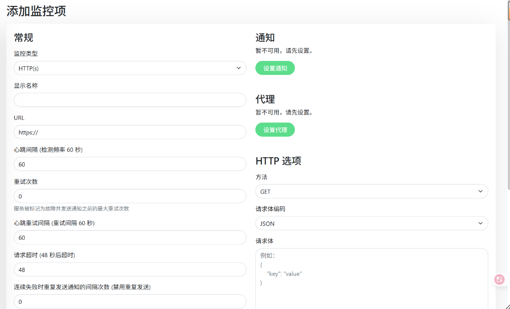Focus the 心跳重试间隔 input box
The height and width of the screenshot is (309, 510).
coord(130,238)
